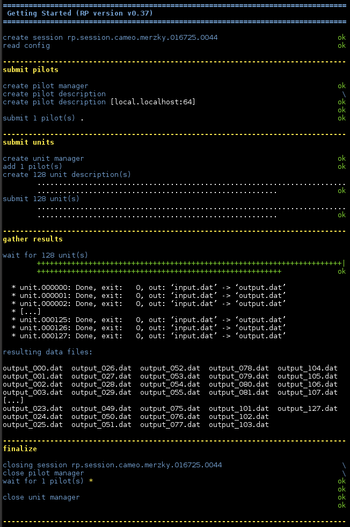
Task: Click file name output_050.dat
Action: [101, 416]
